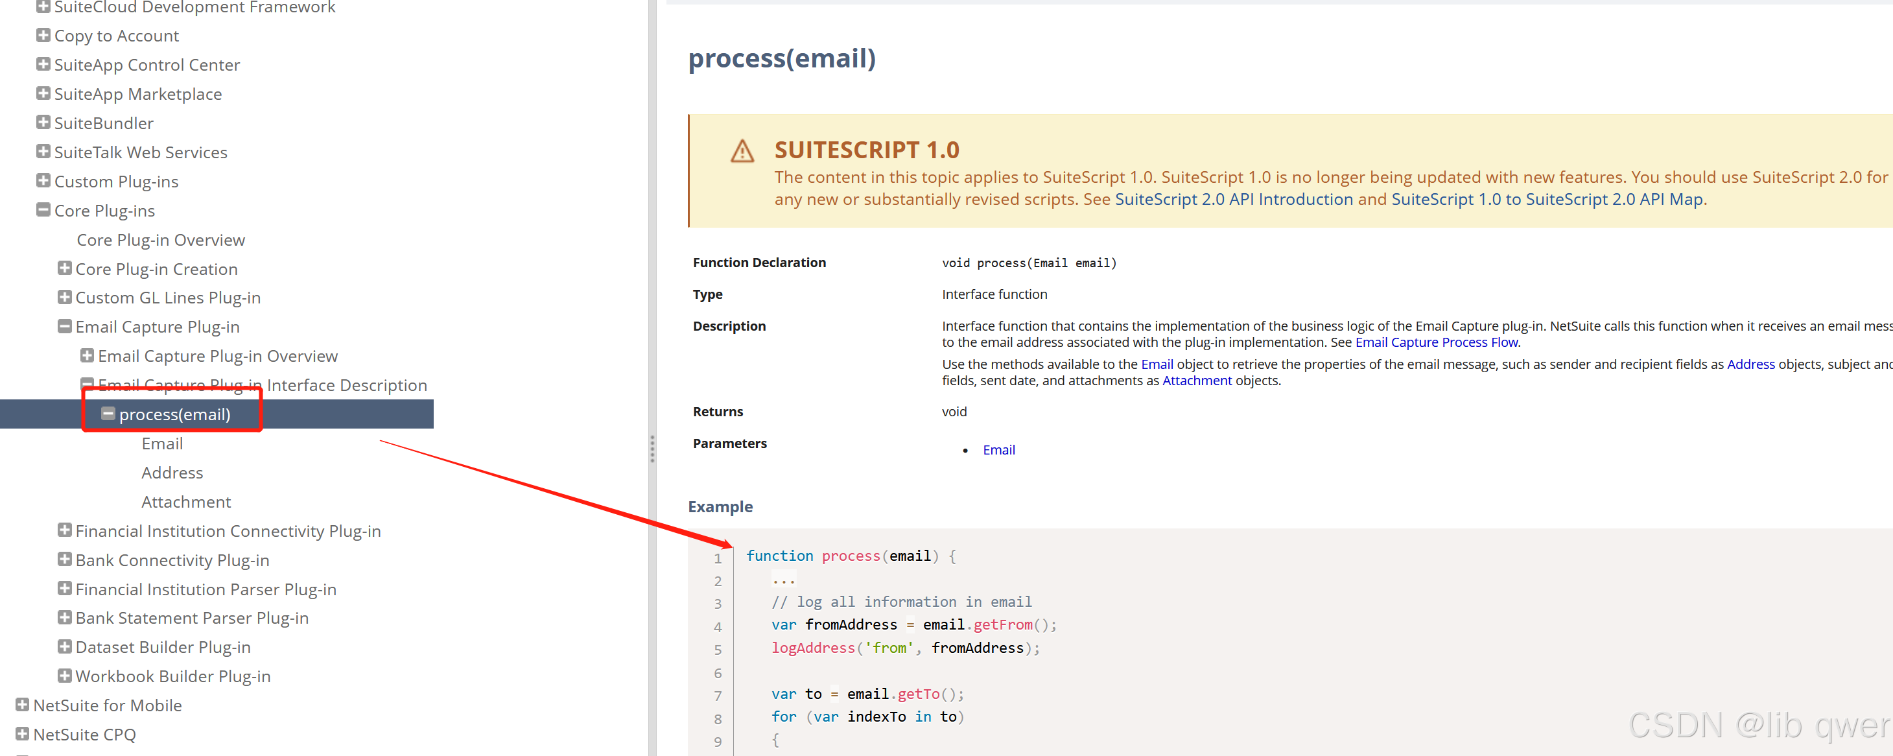
Task: Select the highlighted process(email) node
Action: click(175, 414)
